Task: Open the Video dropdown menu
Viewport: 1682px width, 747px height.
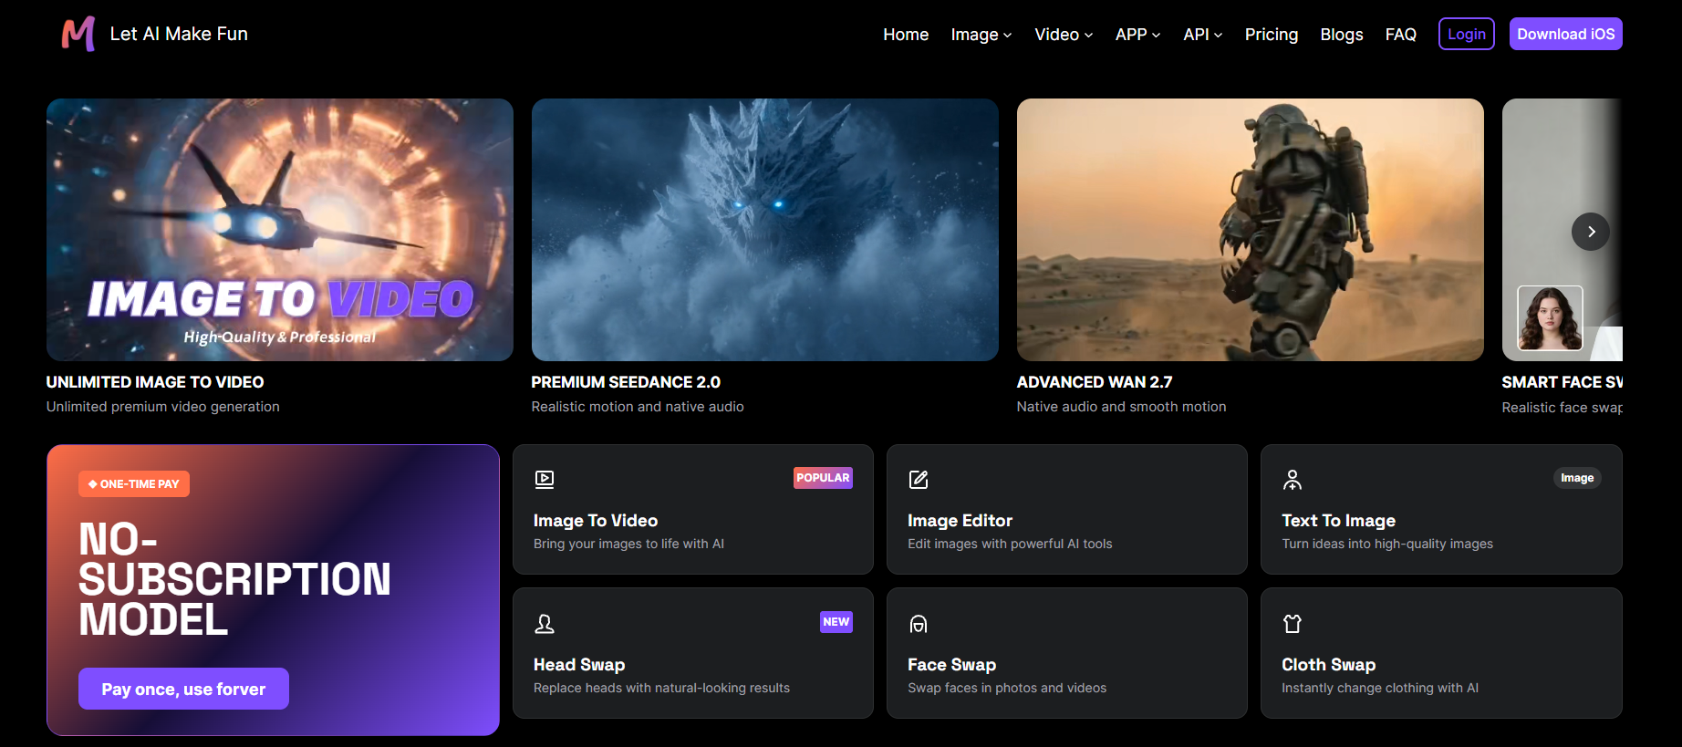Action: (x=1064, y=35)
